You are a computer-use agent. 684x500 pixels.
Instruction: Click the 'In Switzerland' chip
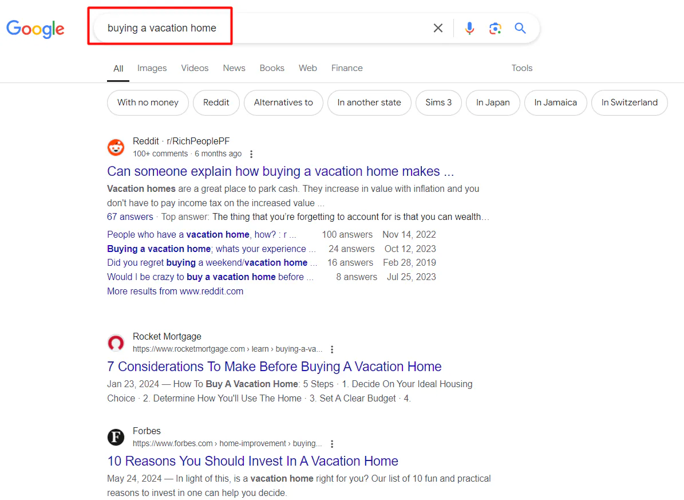[x=630, y=103]
